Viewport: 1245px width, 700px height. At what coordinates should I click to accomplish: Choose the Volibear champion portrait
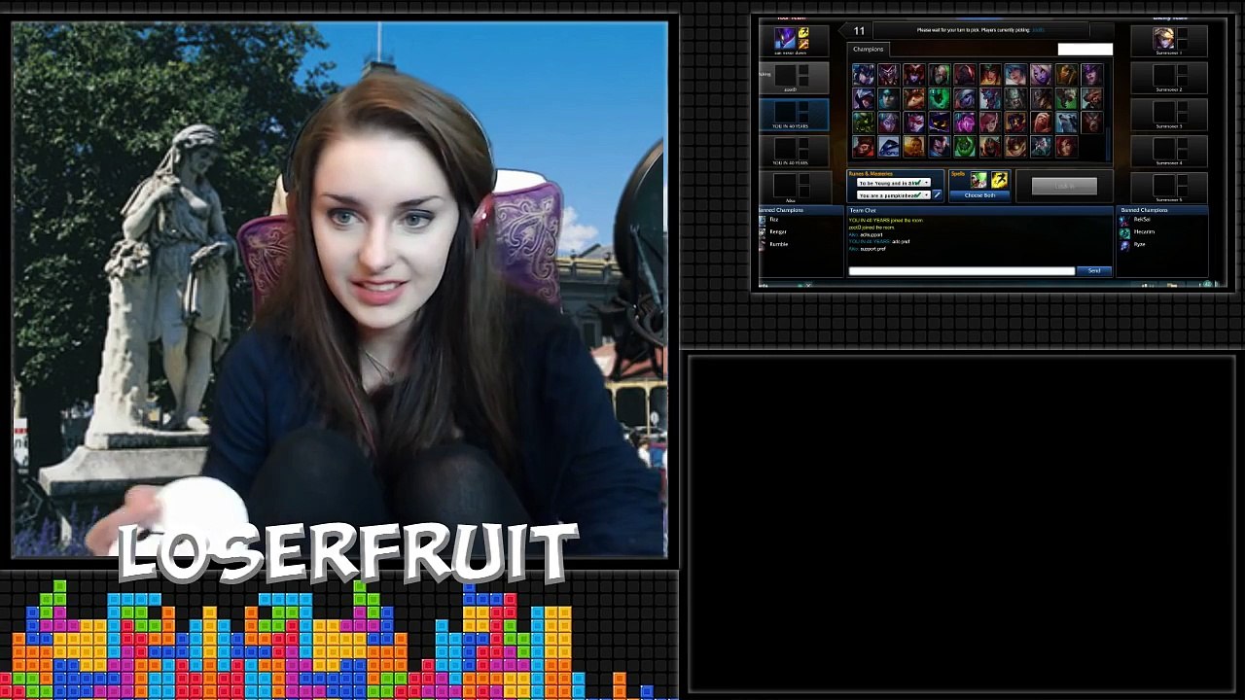pyautogui.click(x=1066, y=122)
